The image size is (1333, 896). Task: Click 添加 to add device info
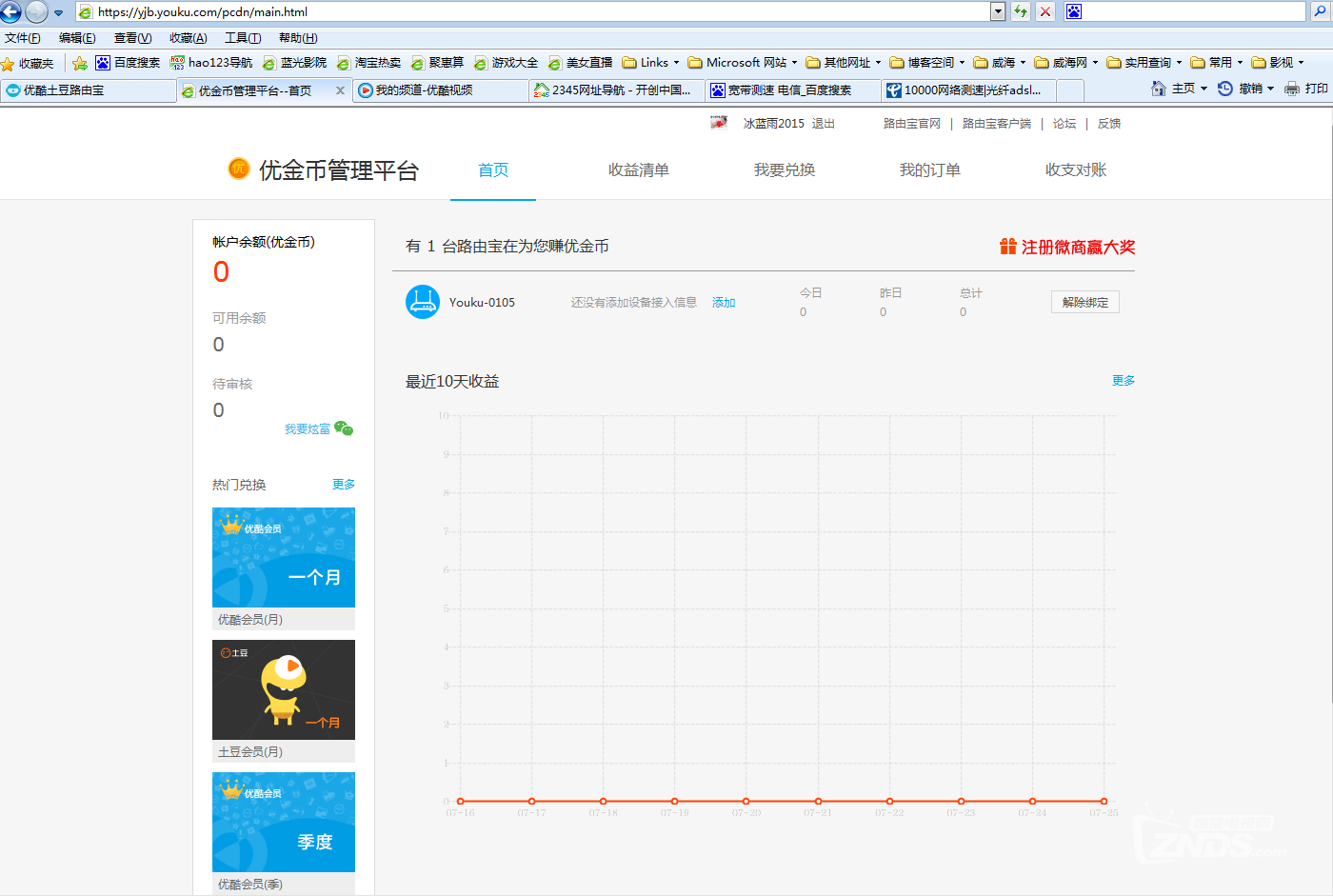(724, 303)
